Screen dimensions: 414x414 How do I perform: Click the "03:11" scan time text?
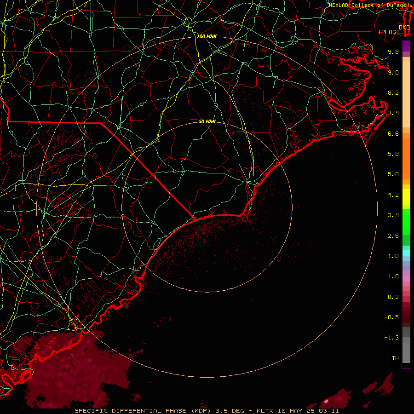click(329, 411)
